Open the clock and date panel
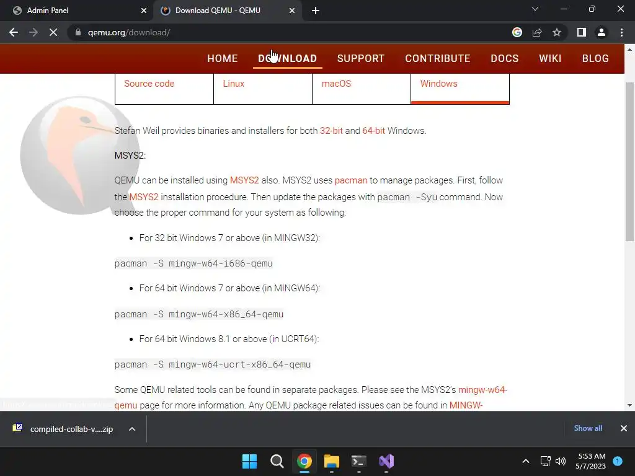 [x=590, y=461]
